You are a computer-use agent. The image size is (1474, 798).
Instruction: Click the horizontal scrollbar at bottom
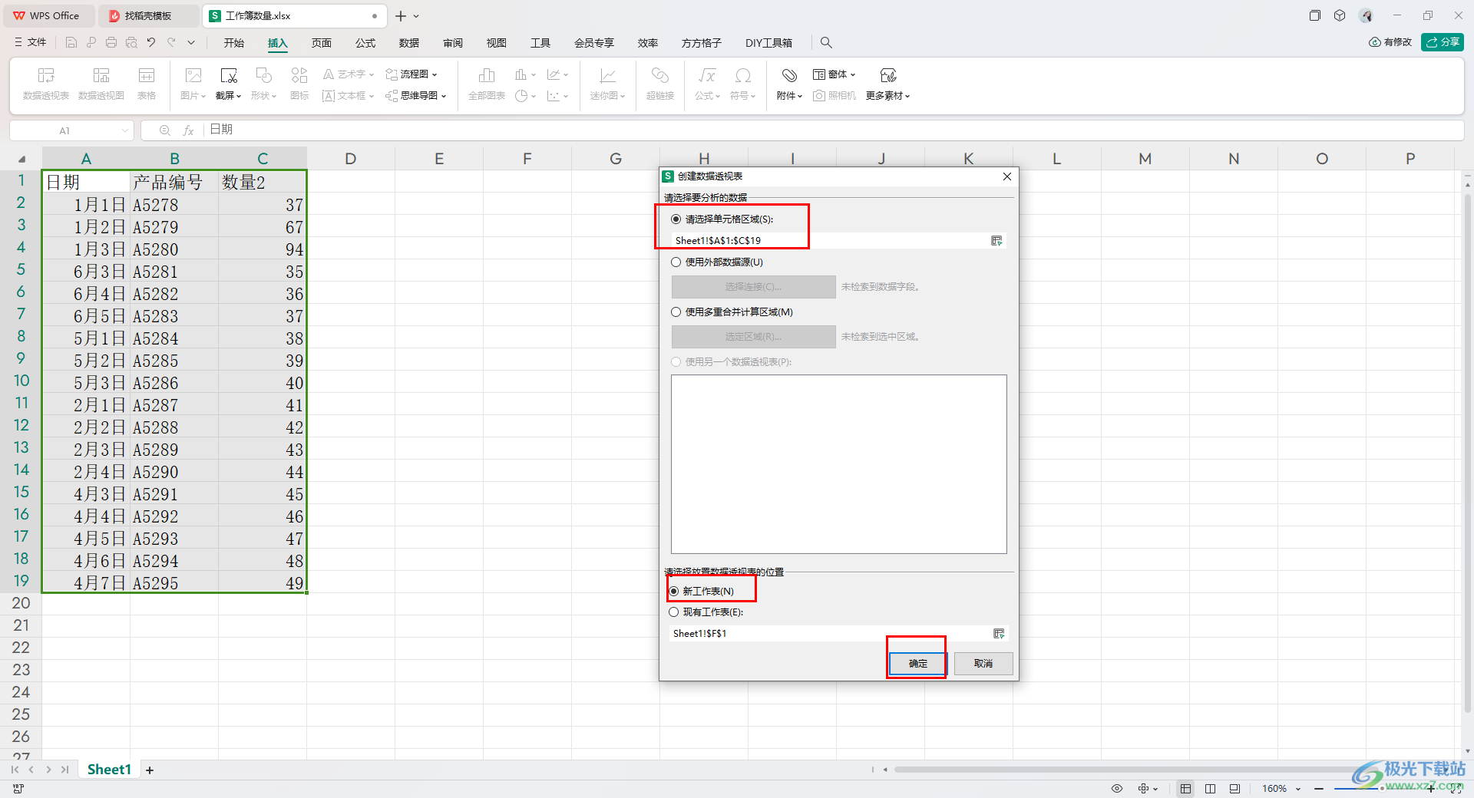point(1136,770)
